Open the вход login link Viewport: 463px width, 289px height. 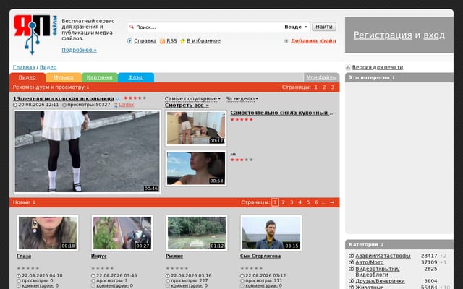pos(434,35)
